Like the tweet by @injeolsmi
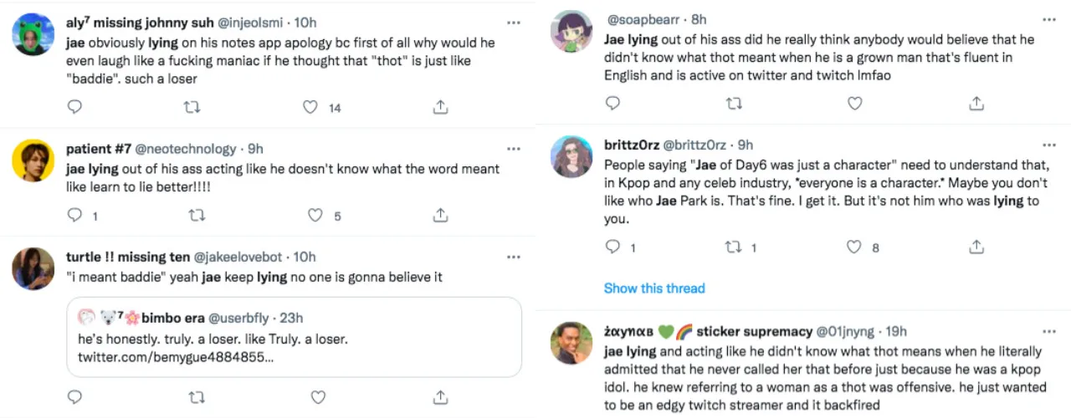Screen dimensions: 1071x418 310,107
